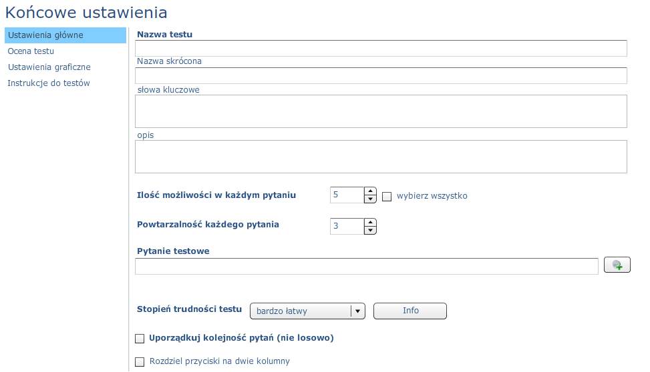Click the 'słowa kluczowe' text area
650x372 pixels.
pyautogui.click(x=381, y=111)
